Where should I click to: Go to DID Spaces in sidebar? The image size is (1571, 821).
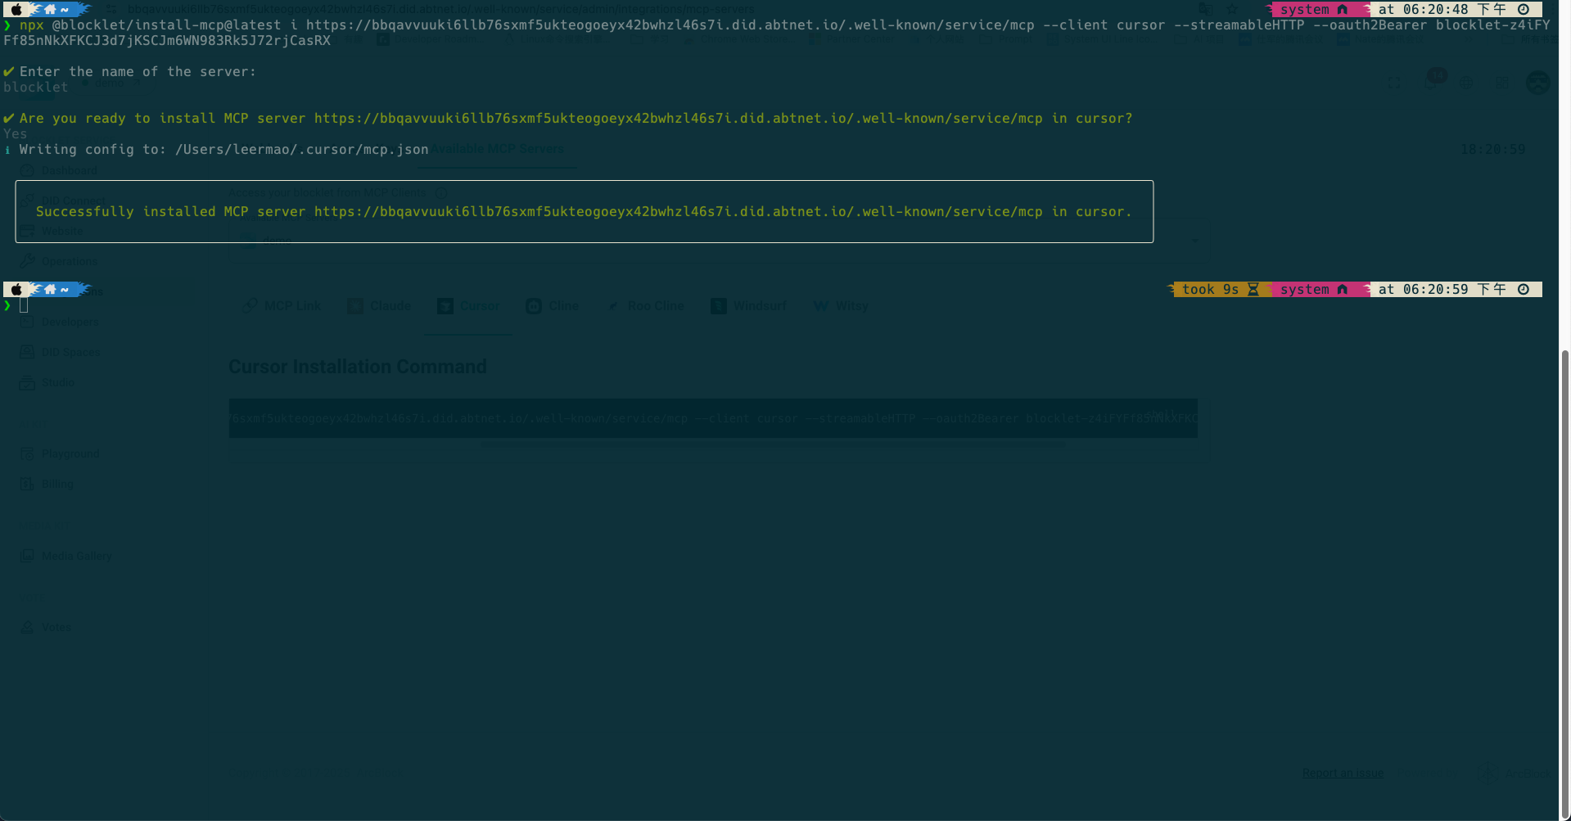click(70, 352)
